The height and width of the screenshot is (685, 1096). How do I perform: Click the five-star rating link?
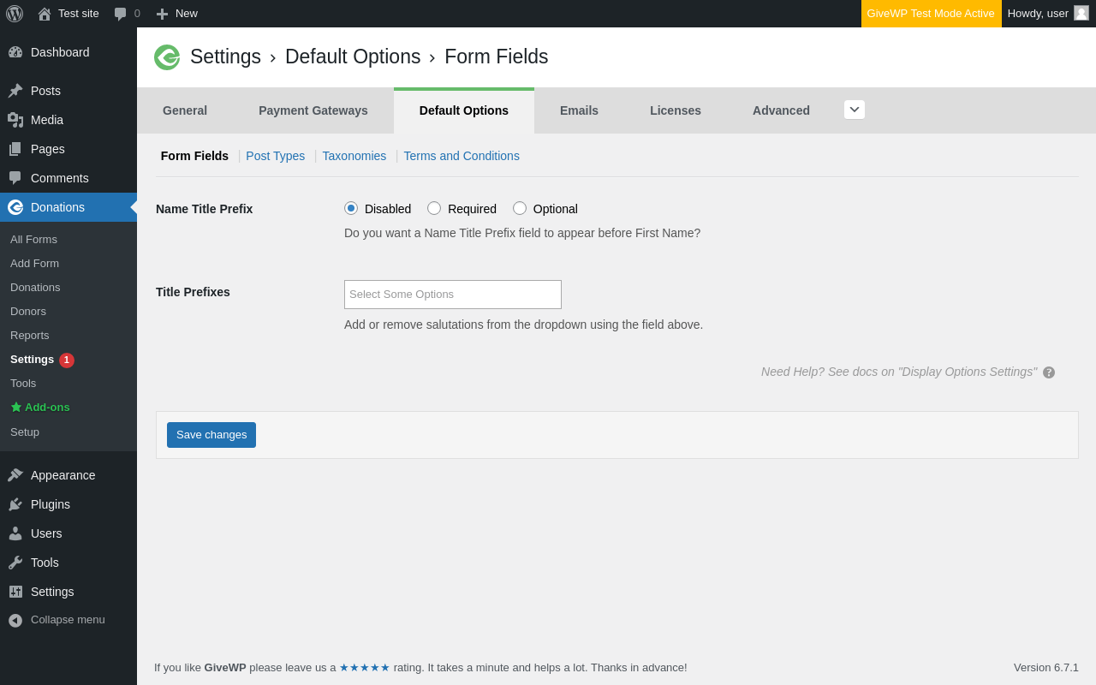pyautogui.click(x=365, y=668)
